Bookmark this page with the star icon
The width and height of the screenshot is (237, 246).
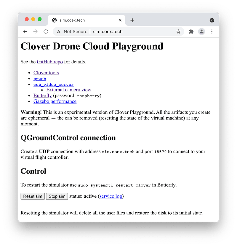coord(178,32)
